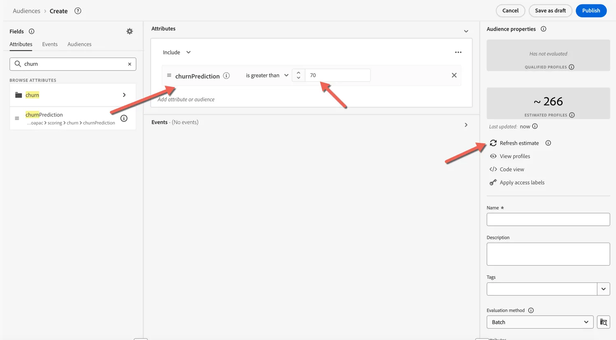The width and height of the screenshot is (616, 340).
Task: Click the Description text area
Action: tap(548, 254)
